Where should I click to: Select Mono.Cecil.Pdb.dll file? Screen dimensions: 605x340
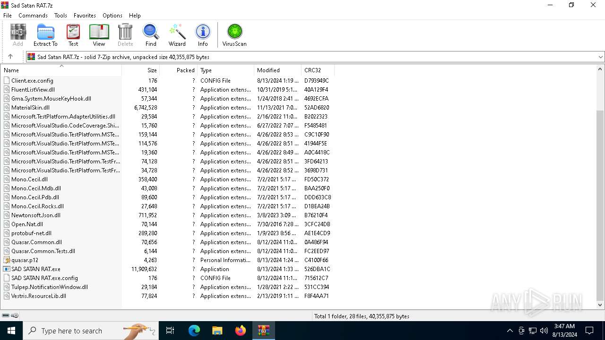pos(35,197)
